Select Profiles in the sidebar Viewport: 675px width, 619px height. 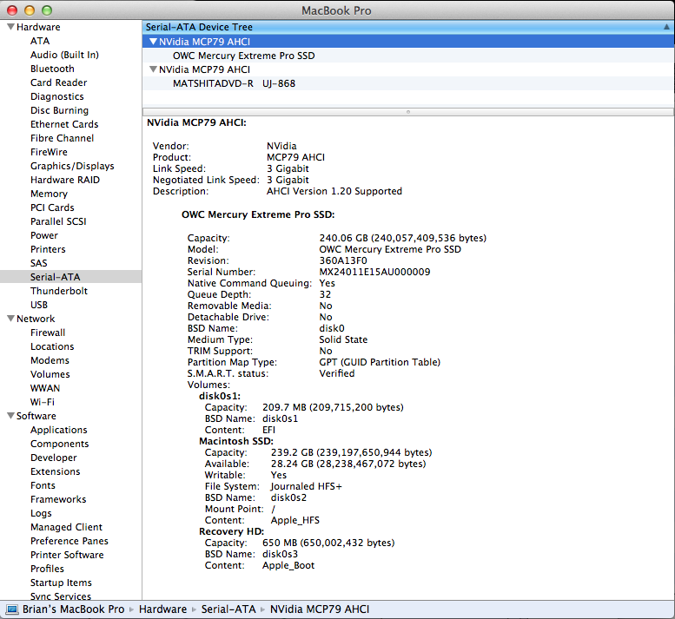click(47, 569)
